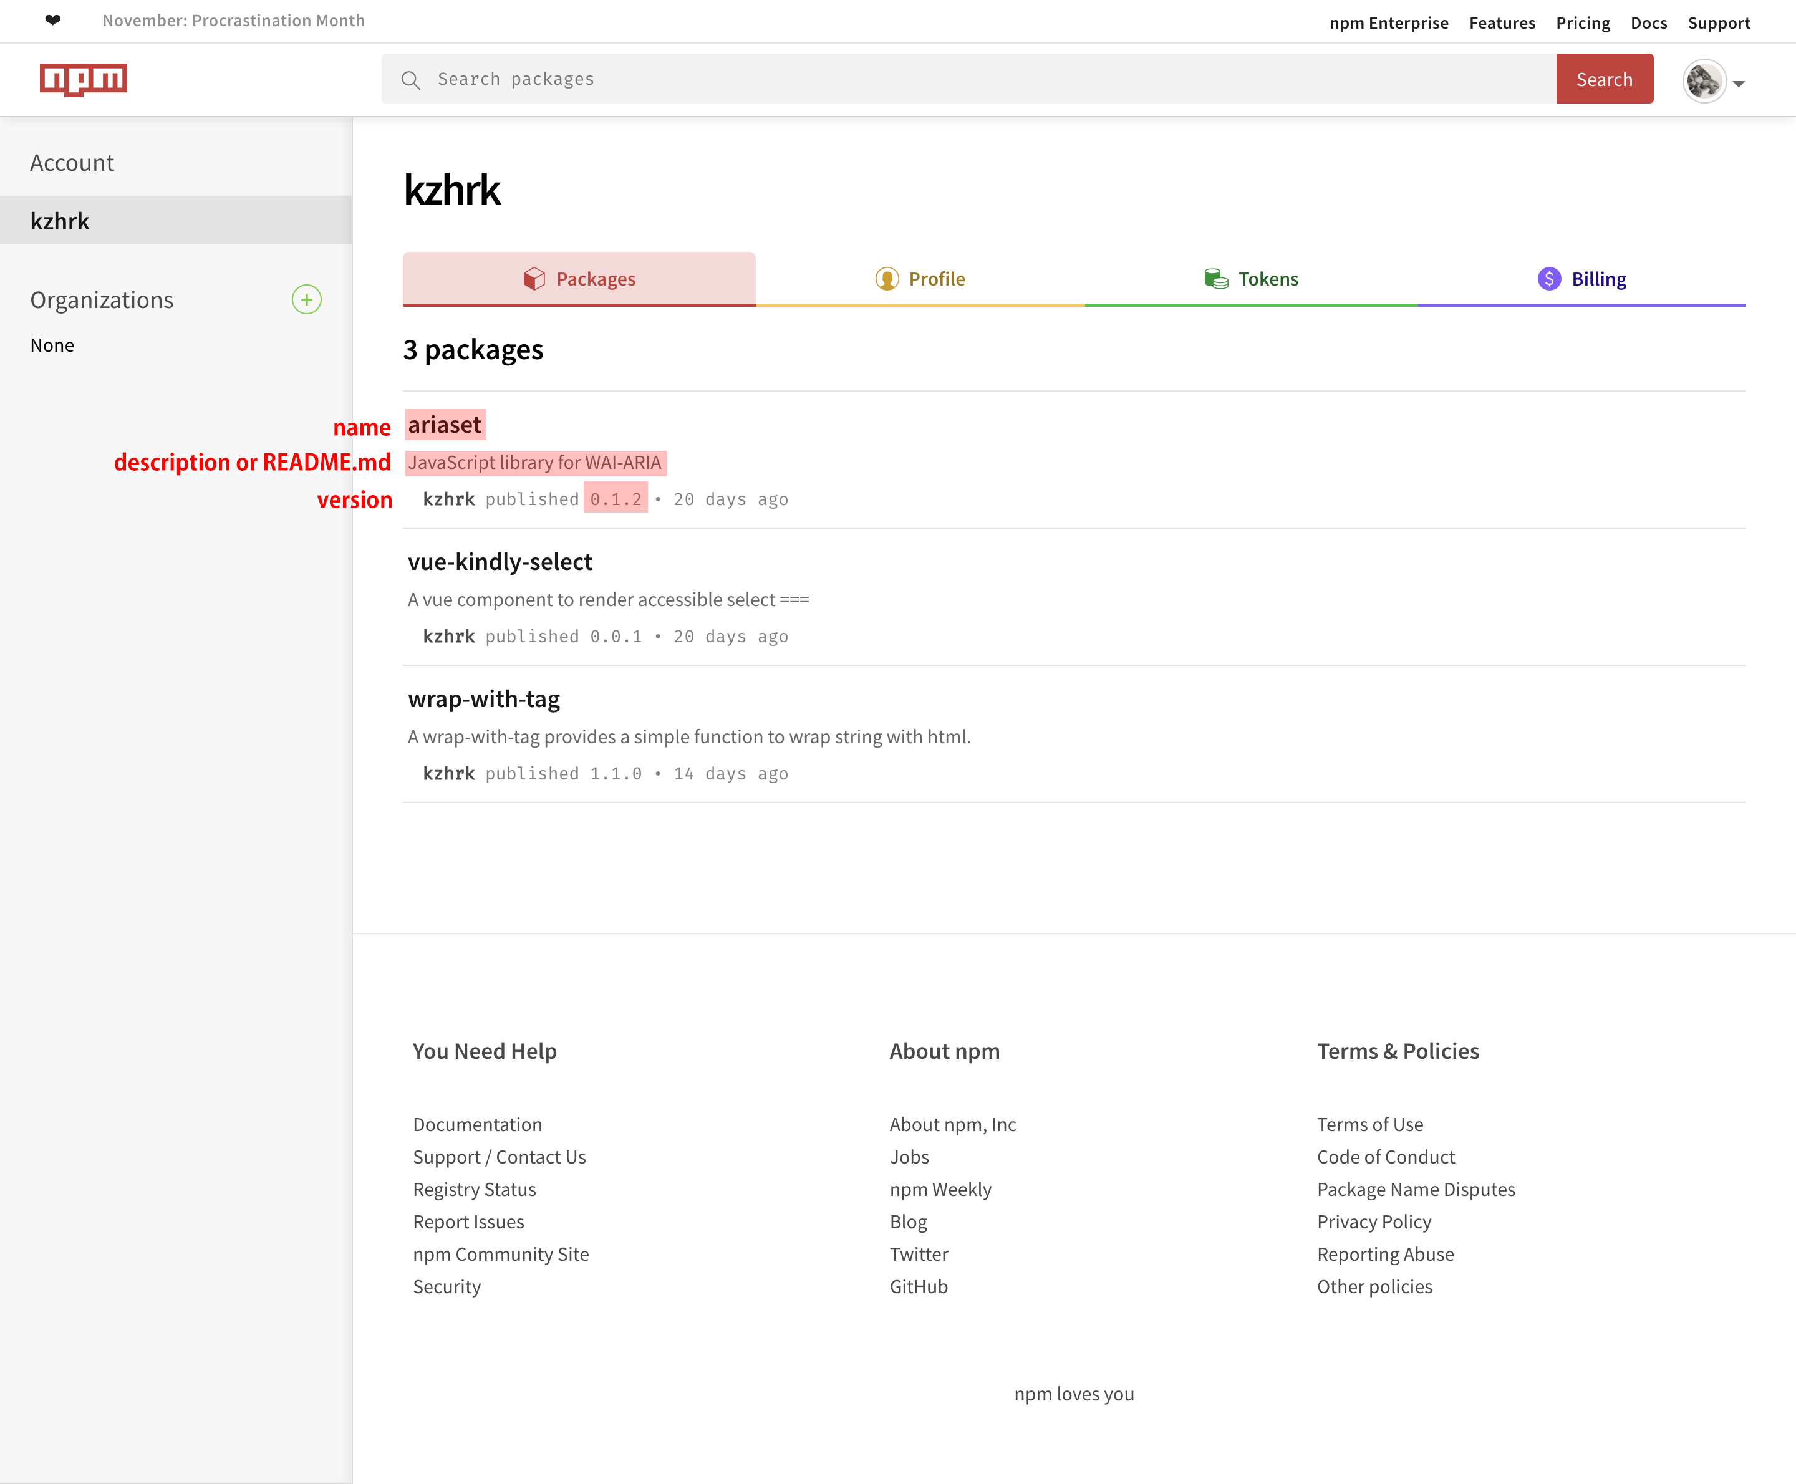Switch to the Billing tab
1796x1484 pixels.
point(1583,277)
